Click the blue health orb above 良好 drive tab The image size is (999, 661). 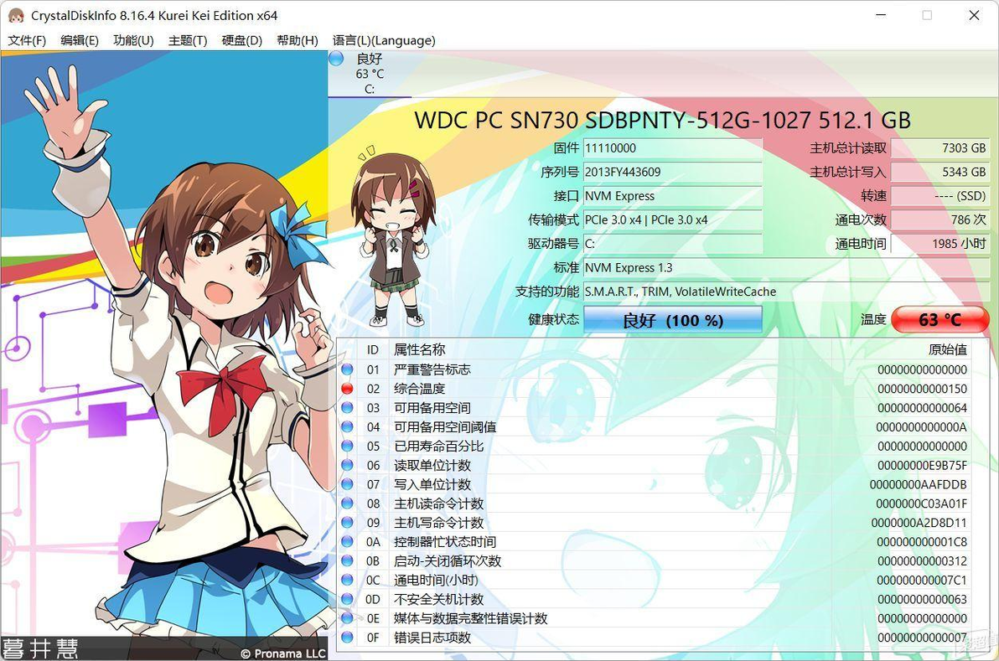(336, 59)
